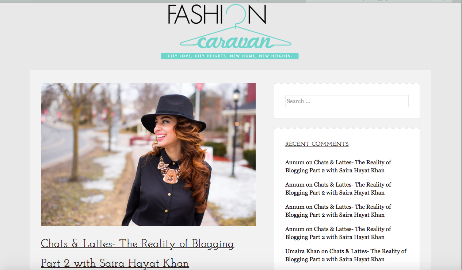Open the third Annum commenter link
The image size is (462, 270).
click(295, 207)
